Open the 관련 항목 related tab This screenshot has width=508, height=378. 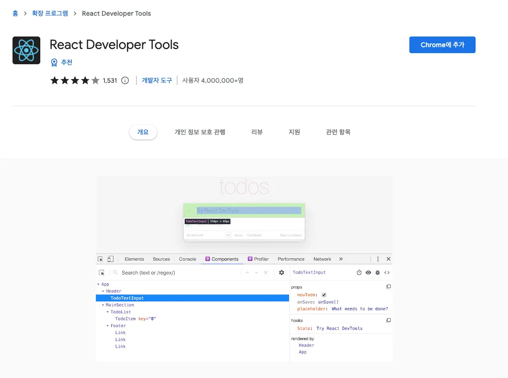click(338, 132)
